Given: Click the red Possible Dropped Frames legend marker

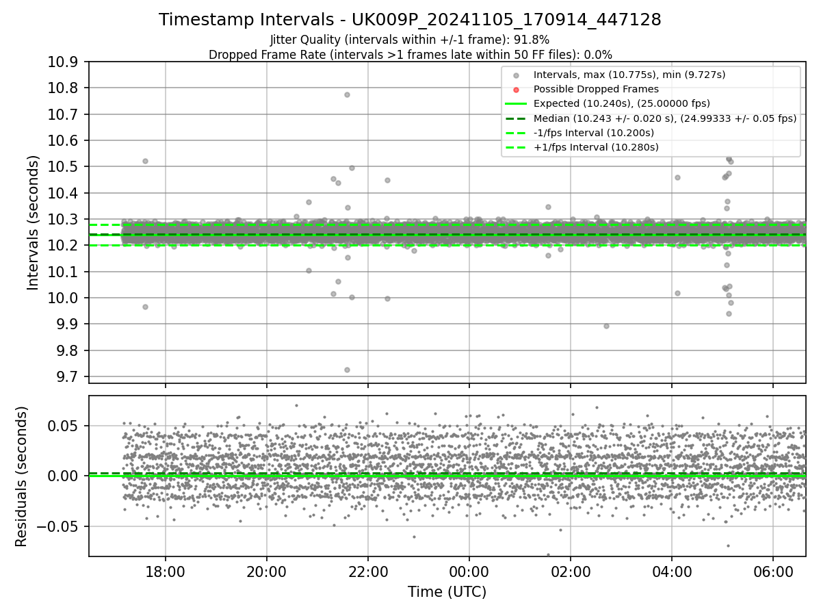Looking at the screenshot, I should pyautogui.click(x=517, y=90).
